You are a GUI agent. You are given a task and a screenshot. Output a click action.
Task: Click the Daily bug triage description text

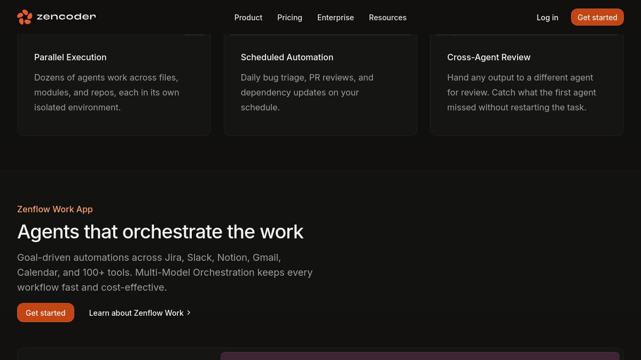pyautogui.click(x=307, y=92)
